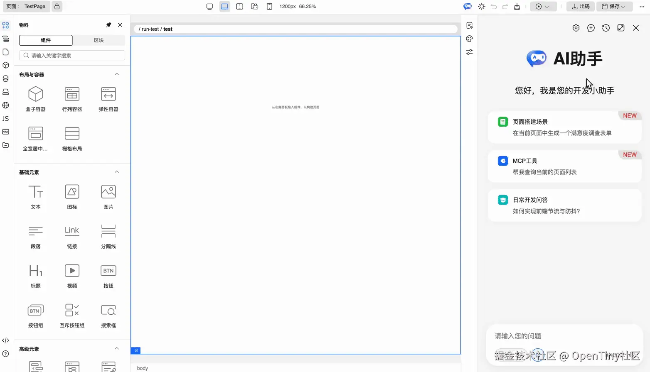Screen dimensions: 650x372
Task: Select the body node in bottom breadcrumb
Action: tap(142, 368)
